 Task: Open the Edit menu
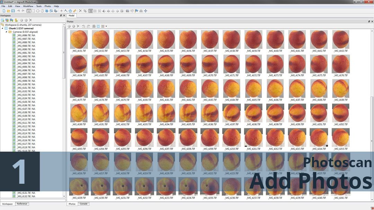click(x=10, y=6)
